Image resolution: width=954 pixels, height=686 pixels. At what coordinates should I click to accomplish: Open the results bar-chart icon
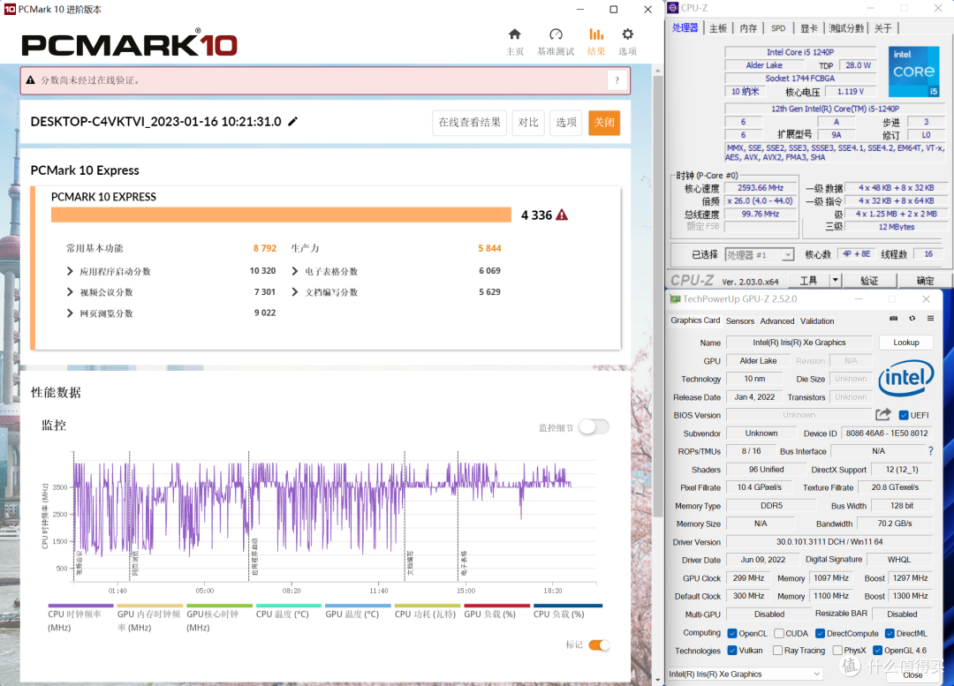(596, 34)
